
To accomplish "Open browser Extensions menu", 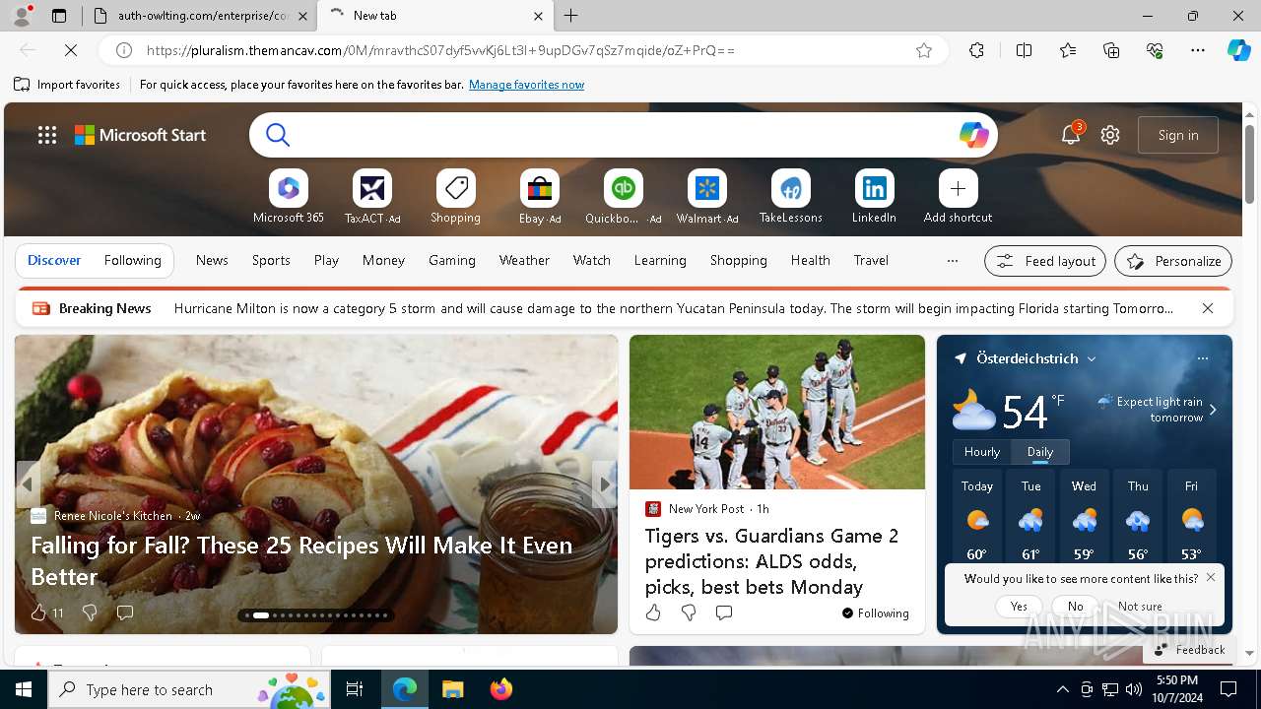I will click(976, 50).
